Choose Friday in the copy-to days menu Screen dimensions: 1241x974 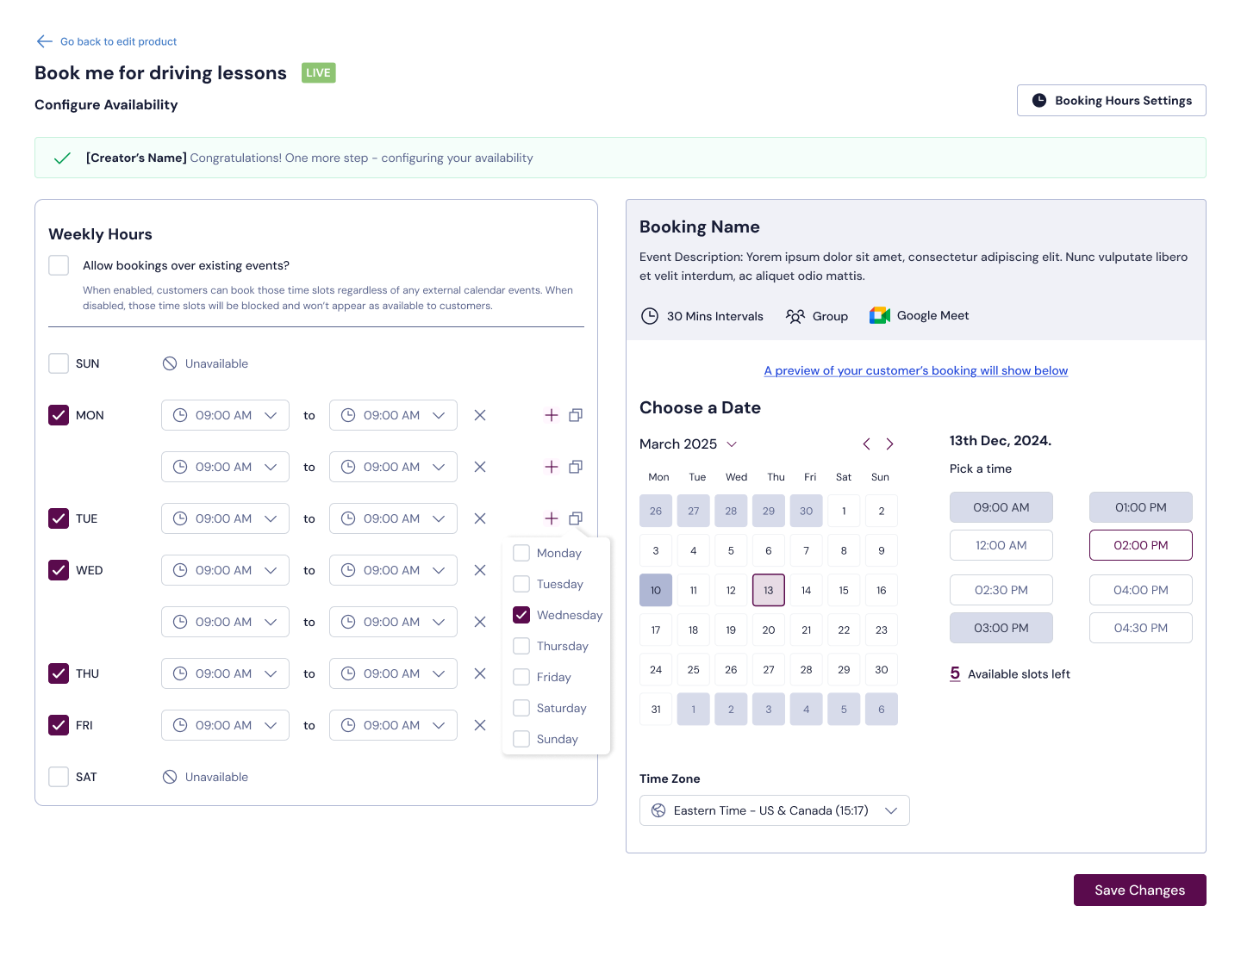[x=521, y=677]
